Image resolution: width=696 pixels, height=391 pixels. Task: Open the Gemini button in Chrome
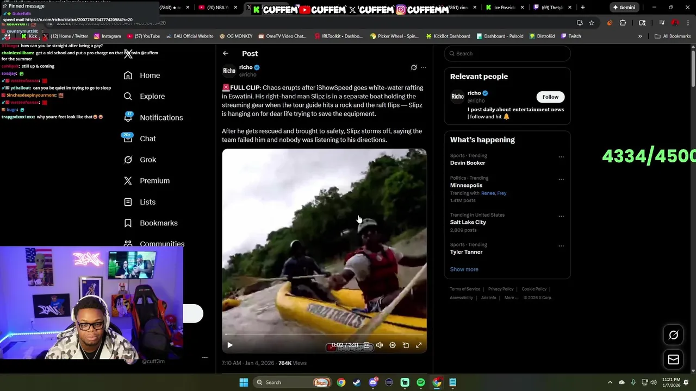click(624, 8)
